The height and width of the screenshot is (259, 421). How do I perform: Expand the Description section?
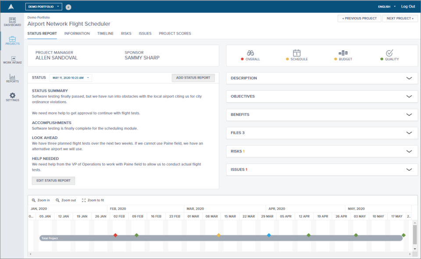321,78
